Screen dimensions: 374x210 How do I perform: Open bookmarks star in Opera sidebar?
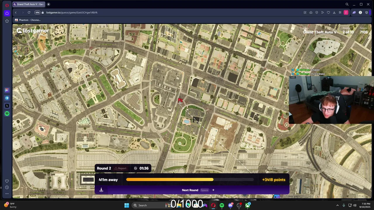click(x=7, y=21)
